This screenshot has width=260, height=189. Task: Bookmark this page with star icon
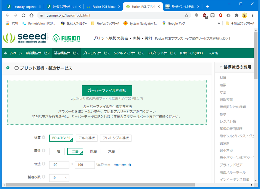[186, 16]
